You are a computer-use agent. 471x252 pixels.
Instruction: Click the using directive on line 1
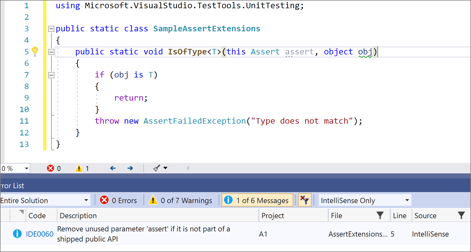point(180,5)
